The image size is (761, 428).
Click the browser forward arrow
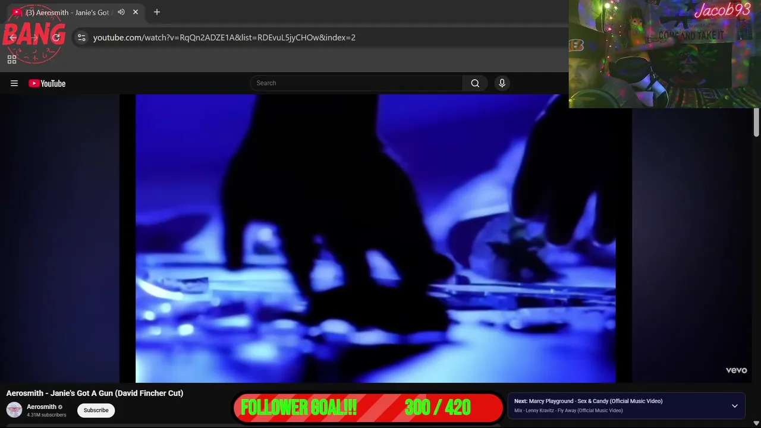(34, 37)
